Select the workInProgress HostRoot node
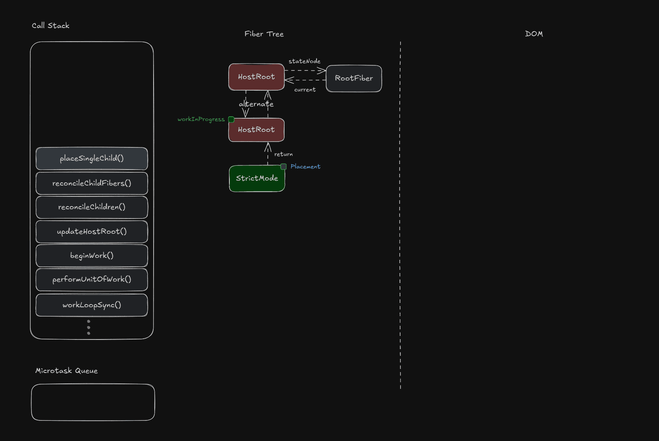 (x=256, y=130)
